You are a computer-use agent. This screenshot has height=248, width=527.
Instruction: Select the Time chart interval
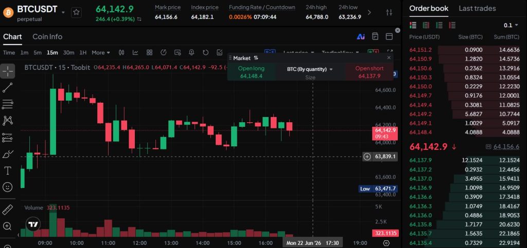(x=9, y=52)
